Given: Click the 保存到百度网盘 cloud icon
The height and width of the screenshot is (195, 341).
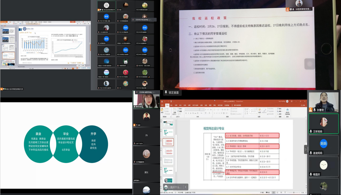Looking at the screenshot, I should 287,110.
